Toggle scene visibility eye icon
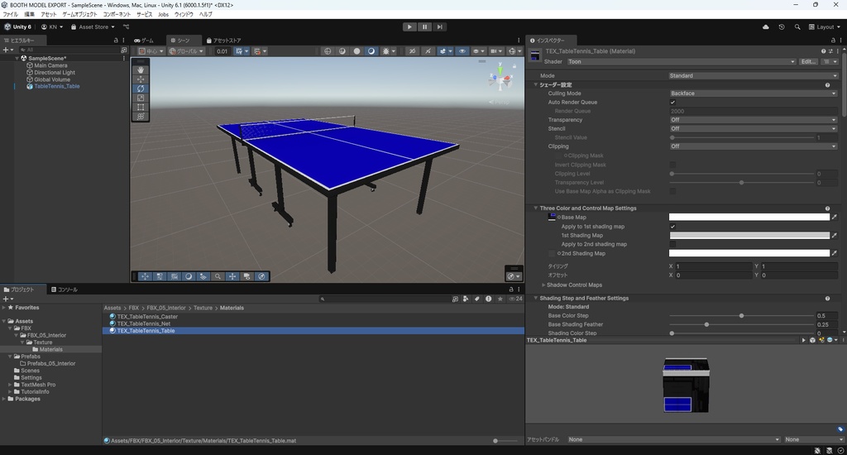The height and width of the screenshot is (455, 847). [x=462, y=50]
